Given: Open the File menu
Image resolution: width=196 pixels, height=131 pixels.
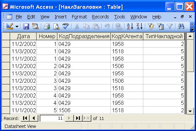Looking at the screenshot, I should [19, 17].
